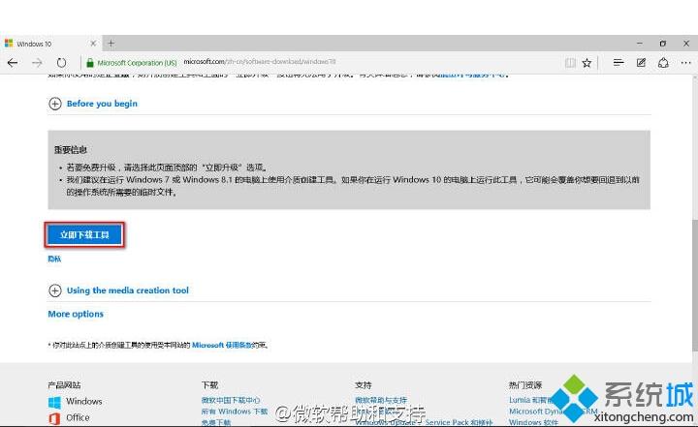The image size is (698, 427).
Task: Open the Microsoft 使用条款 terms link
Action: click(x=222, y=345)
